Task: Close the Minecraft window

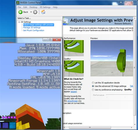Action: (x=57, y=40)
